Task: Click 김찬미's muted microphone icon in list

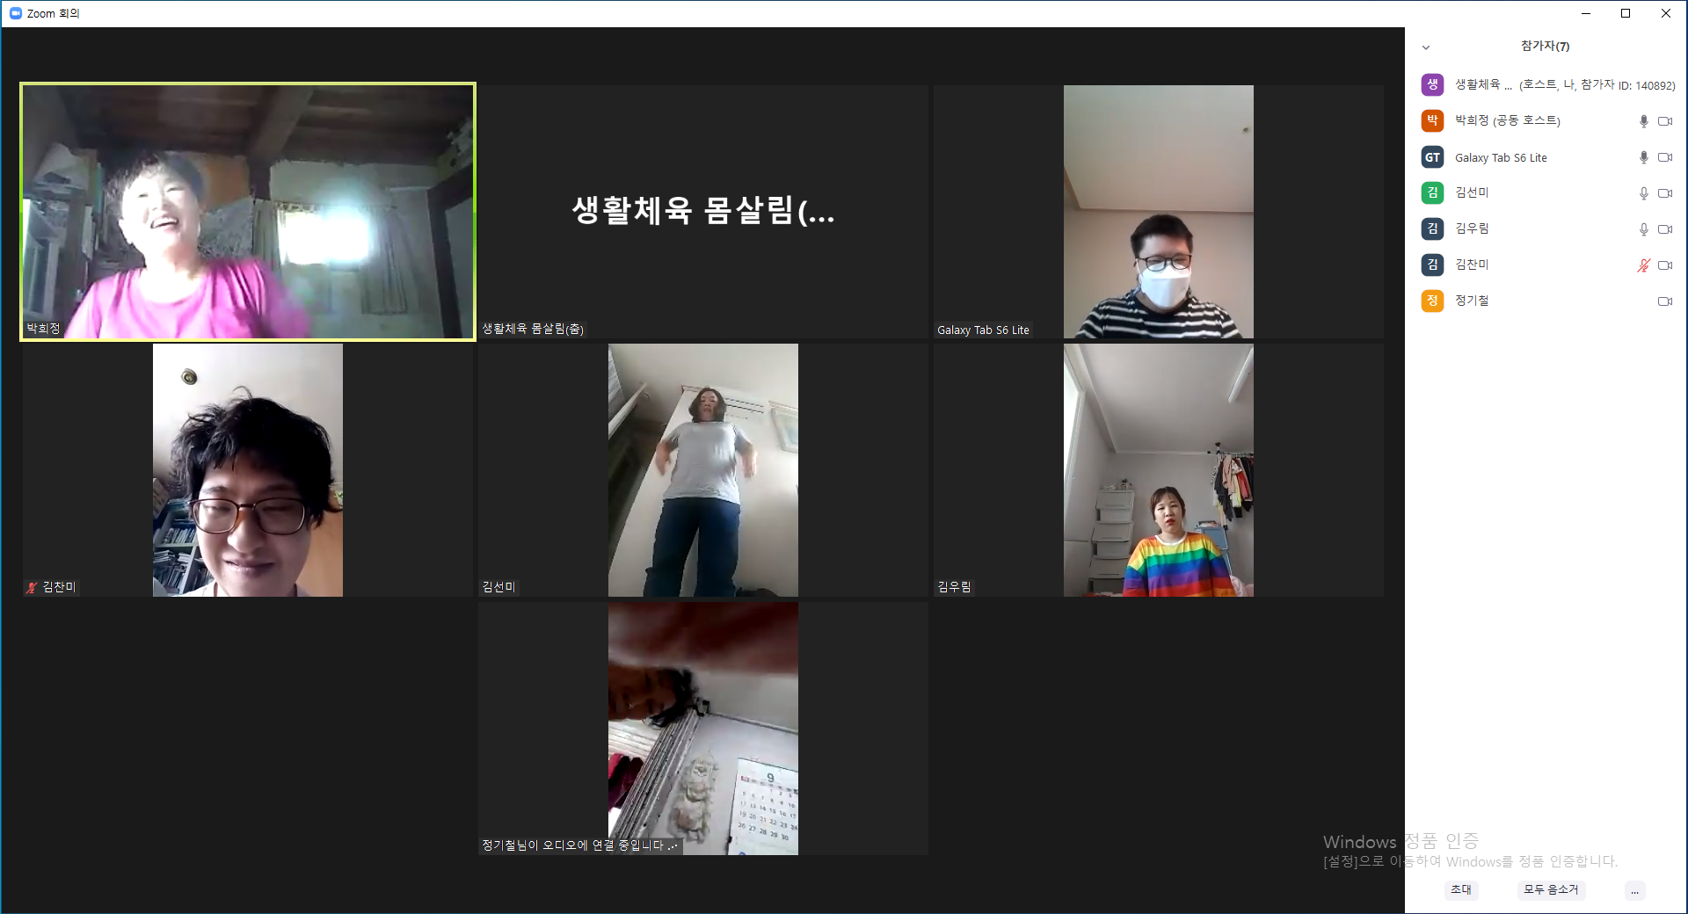Action: [1643, 265]
